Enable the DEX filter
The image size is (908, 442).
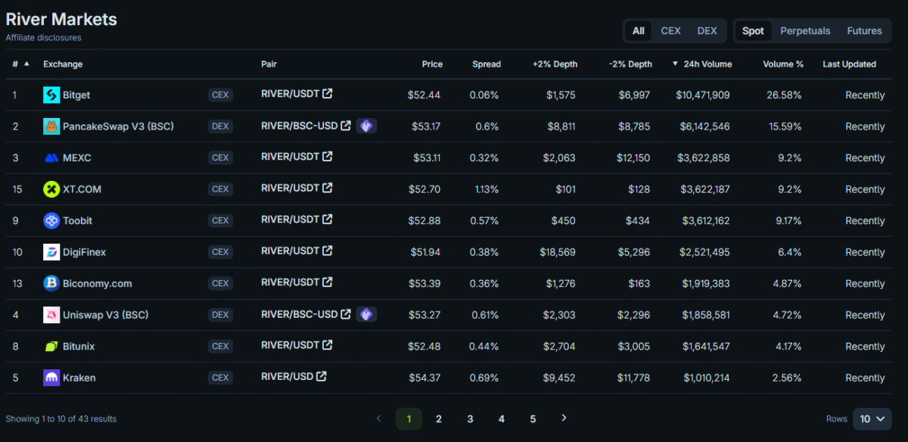(x=707, y=31)
